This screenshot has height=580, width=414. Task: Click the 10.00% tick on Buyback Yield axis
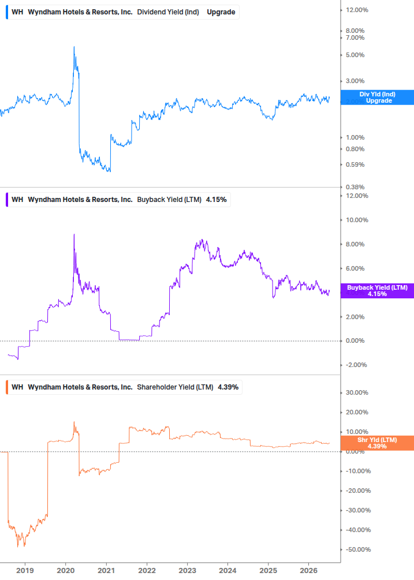(x=357, y=220)
